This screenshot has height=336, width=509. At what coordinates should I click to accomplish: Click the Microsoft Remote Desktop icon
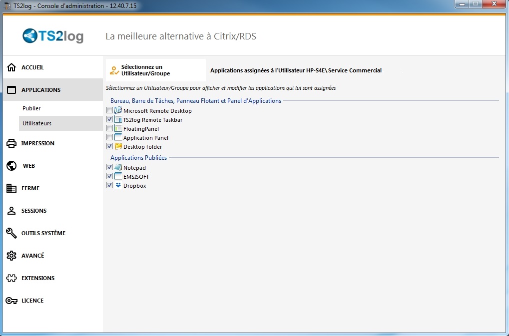[x=118, y=110]
